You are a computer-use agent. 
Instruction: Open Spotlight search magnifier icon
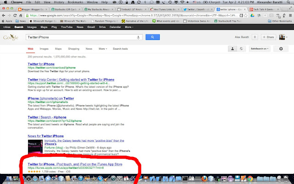(288, 2)
